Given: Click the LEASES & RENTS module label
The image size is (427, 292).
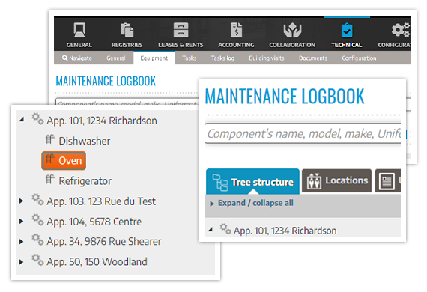Looking at the screenshot, I should pyautogui.click(x=181, y=45).
